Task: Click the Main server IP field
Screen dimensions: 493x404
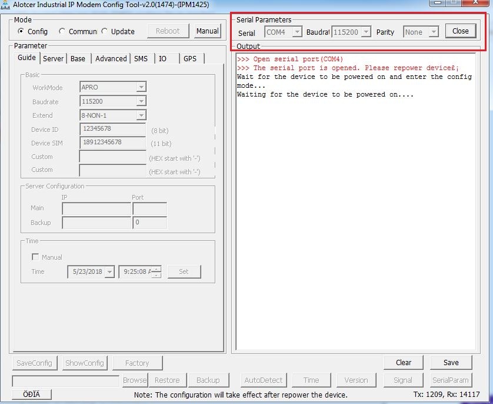Action: coord(96,208)
